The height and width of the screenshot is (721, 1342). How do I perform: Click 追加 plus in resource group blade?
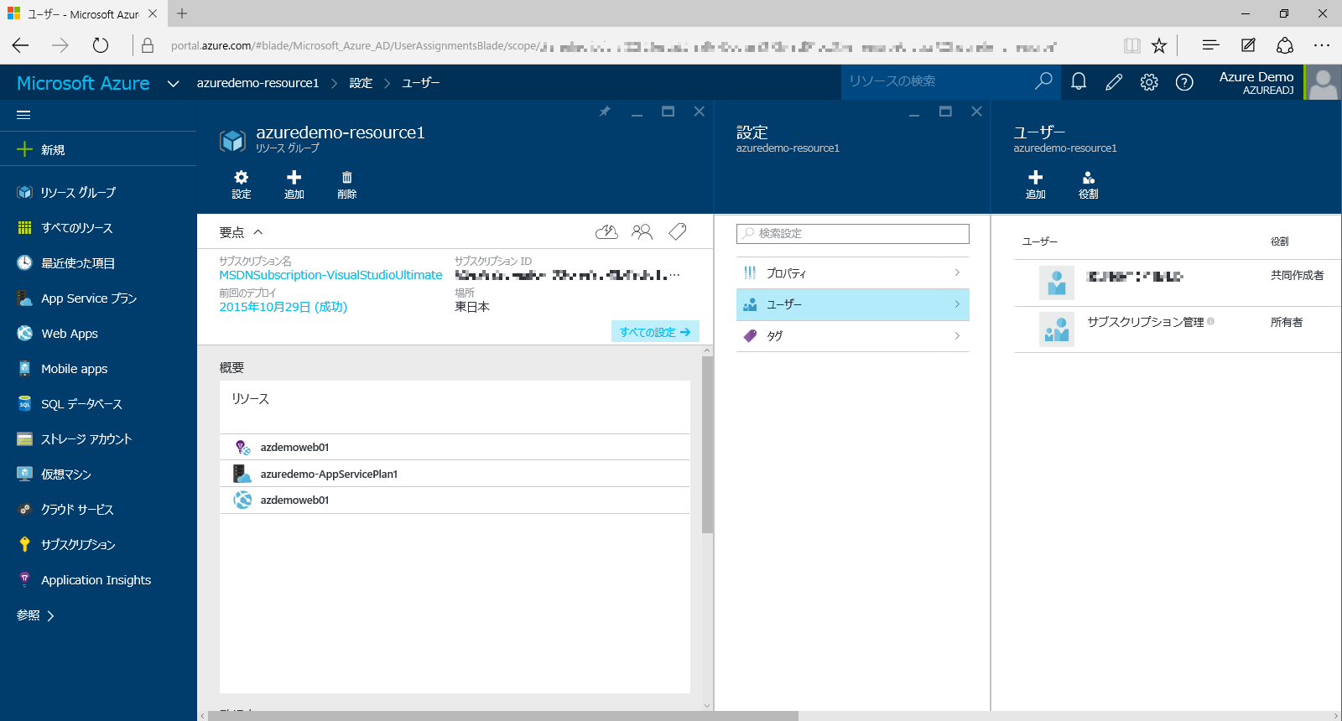tap(294, 184)
